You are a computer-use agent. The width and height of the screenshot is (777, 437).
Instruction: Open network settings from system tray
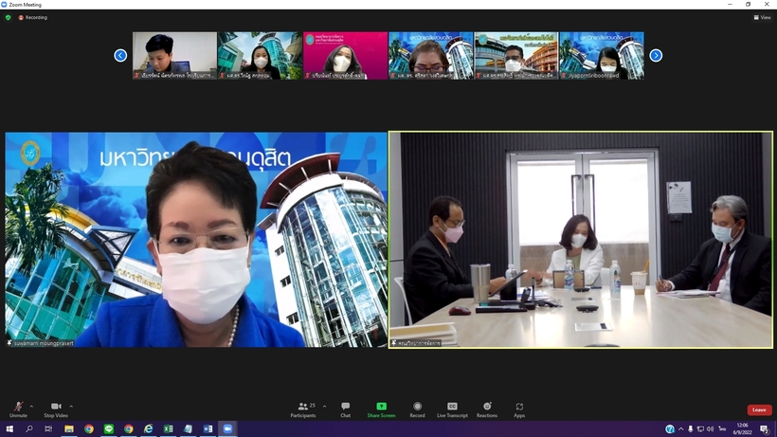point(700,429)
